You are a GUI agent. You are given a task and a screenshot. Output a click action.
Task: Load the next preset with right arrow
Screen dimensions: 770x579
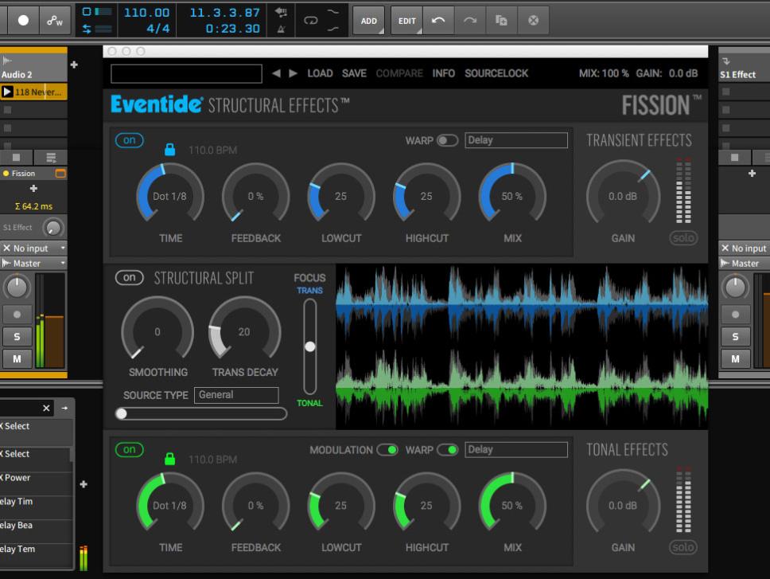294,73
